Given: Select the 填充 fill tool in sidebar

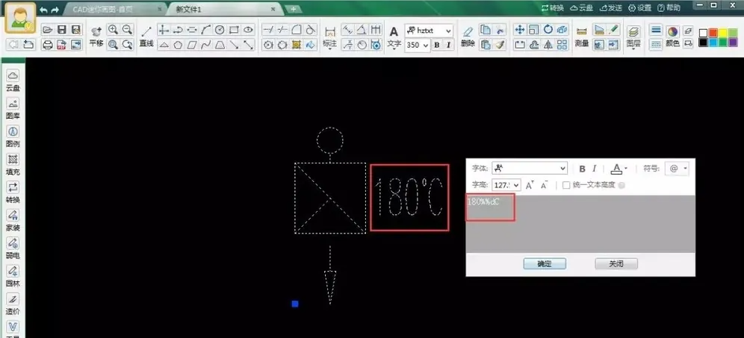Looking at the screenshot, I should (13, 165).
